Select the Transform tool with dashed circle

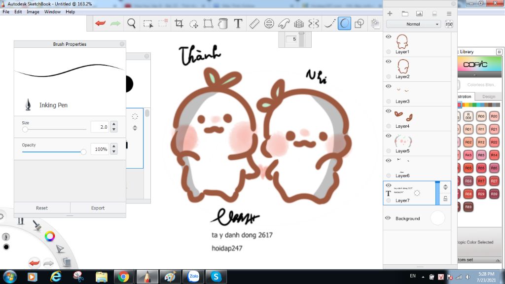pyautogui.click(x=193, y=24)
